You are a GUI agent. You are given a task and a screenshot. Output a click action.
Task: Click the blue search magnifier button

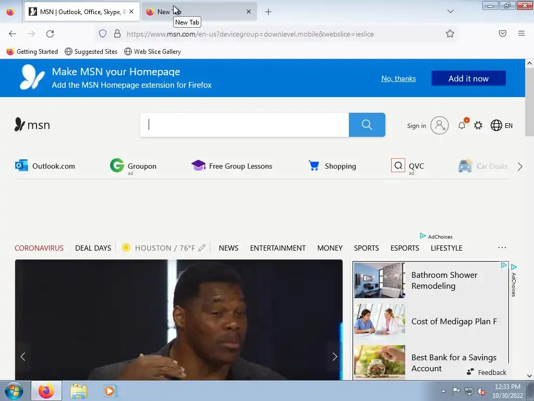tap(367, 125)
